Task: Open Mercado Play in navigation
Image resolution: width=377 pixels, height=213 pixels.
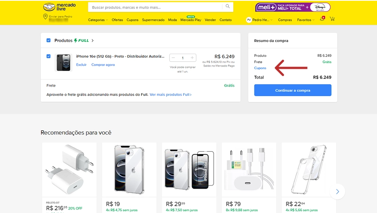Action: [x=191, y=20]
